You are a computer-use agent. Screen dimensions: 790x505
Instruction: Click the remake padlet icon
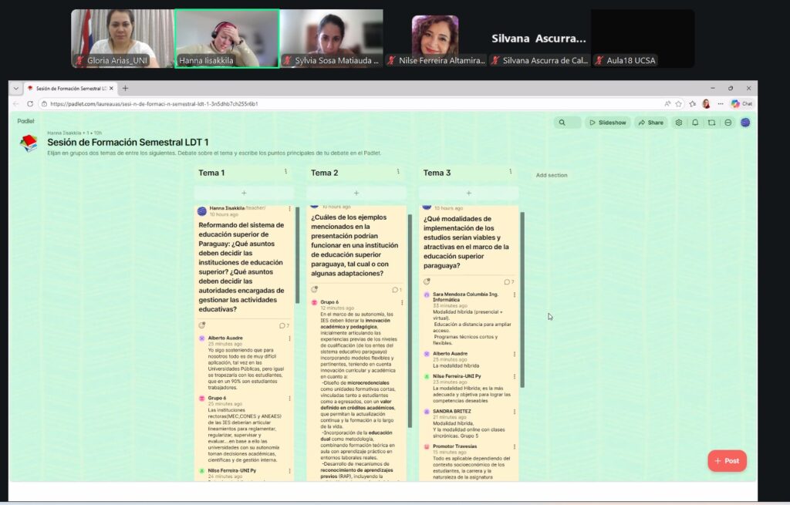click(x=711, y=123)
